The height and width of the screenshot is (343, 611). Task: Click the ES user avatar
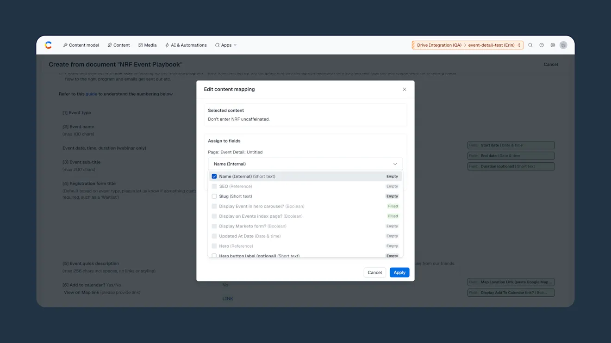pos(563,45)
